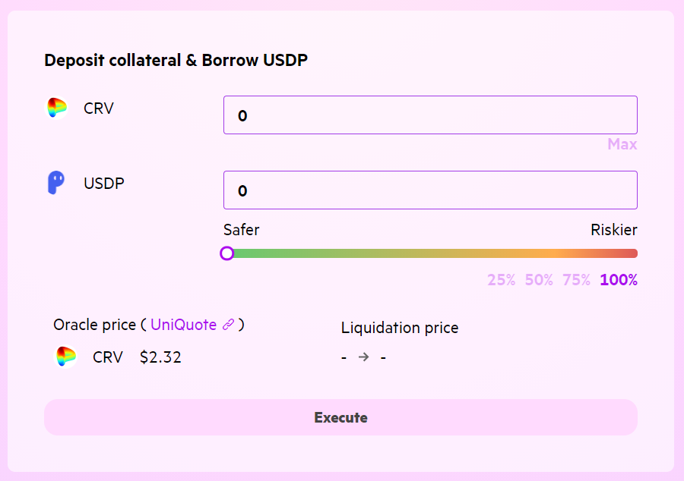Select the 75% borrow preset

click(576, 280)
